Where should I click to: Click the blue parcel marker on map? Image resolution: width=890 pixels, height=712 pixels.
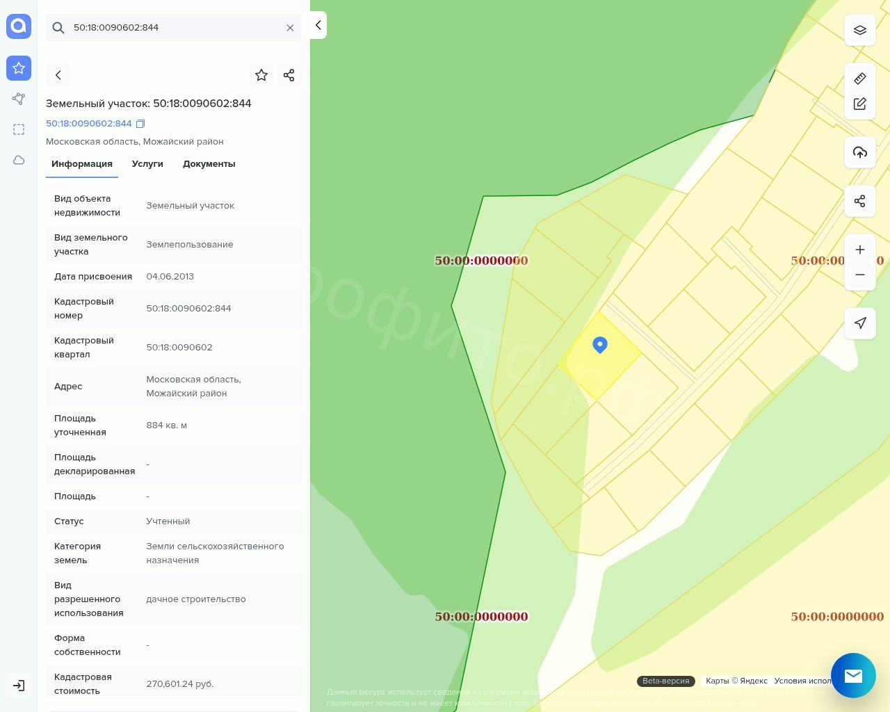[600, 345]
